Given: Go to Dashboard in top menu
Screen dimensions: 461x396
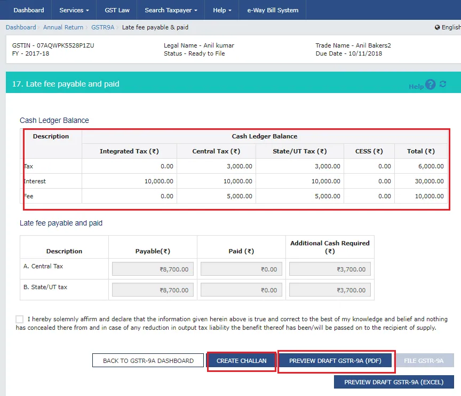Looking at the screenshot, I should [x=29, y=10].
